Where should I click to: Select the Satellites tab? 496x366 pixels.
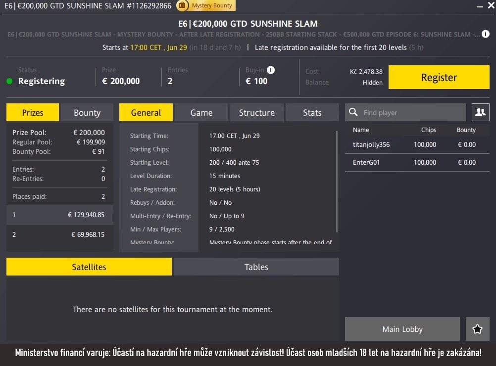(x=89, y=267)
